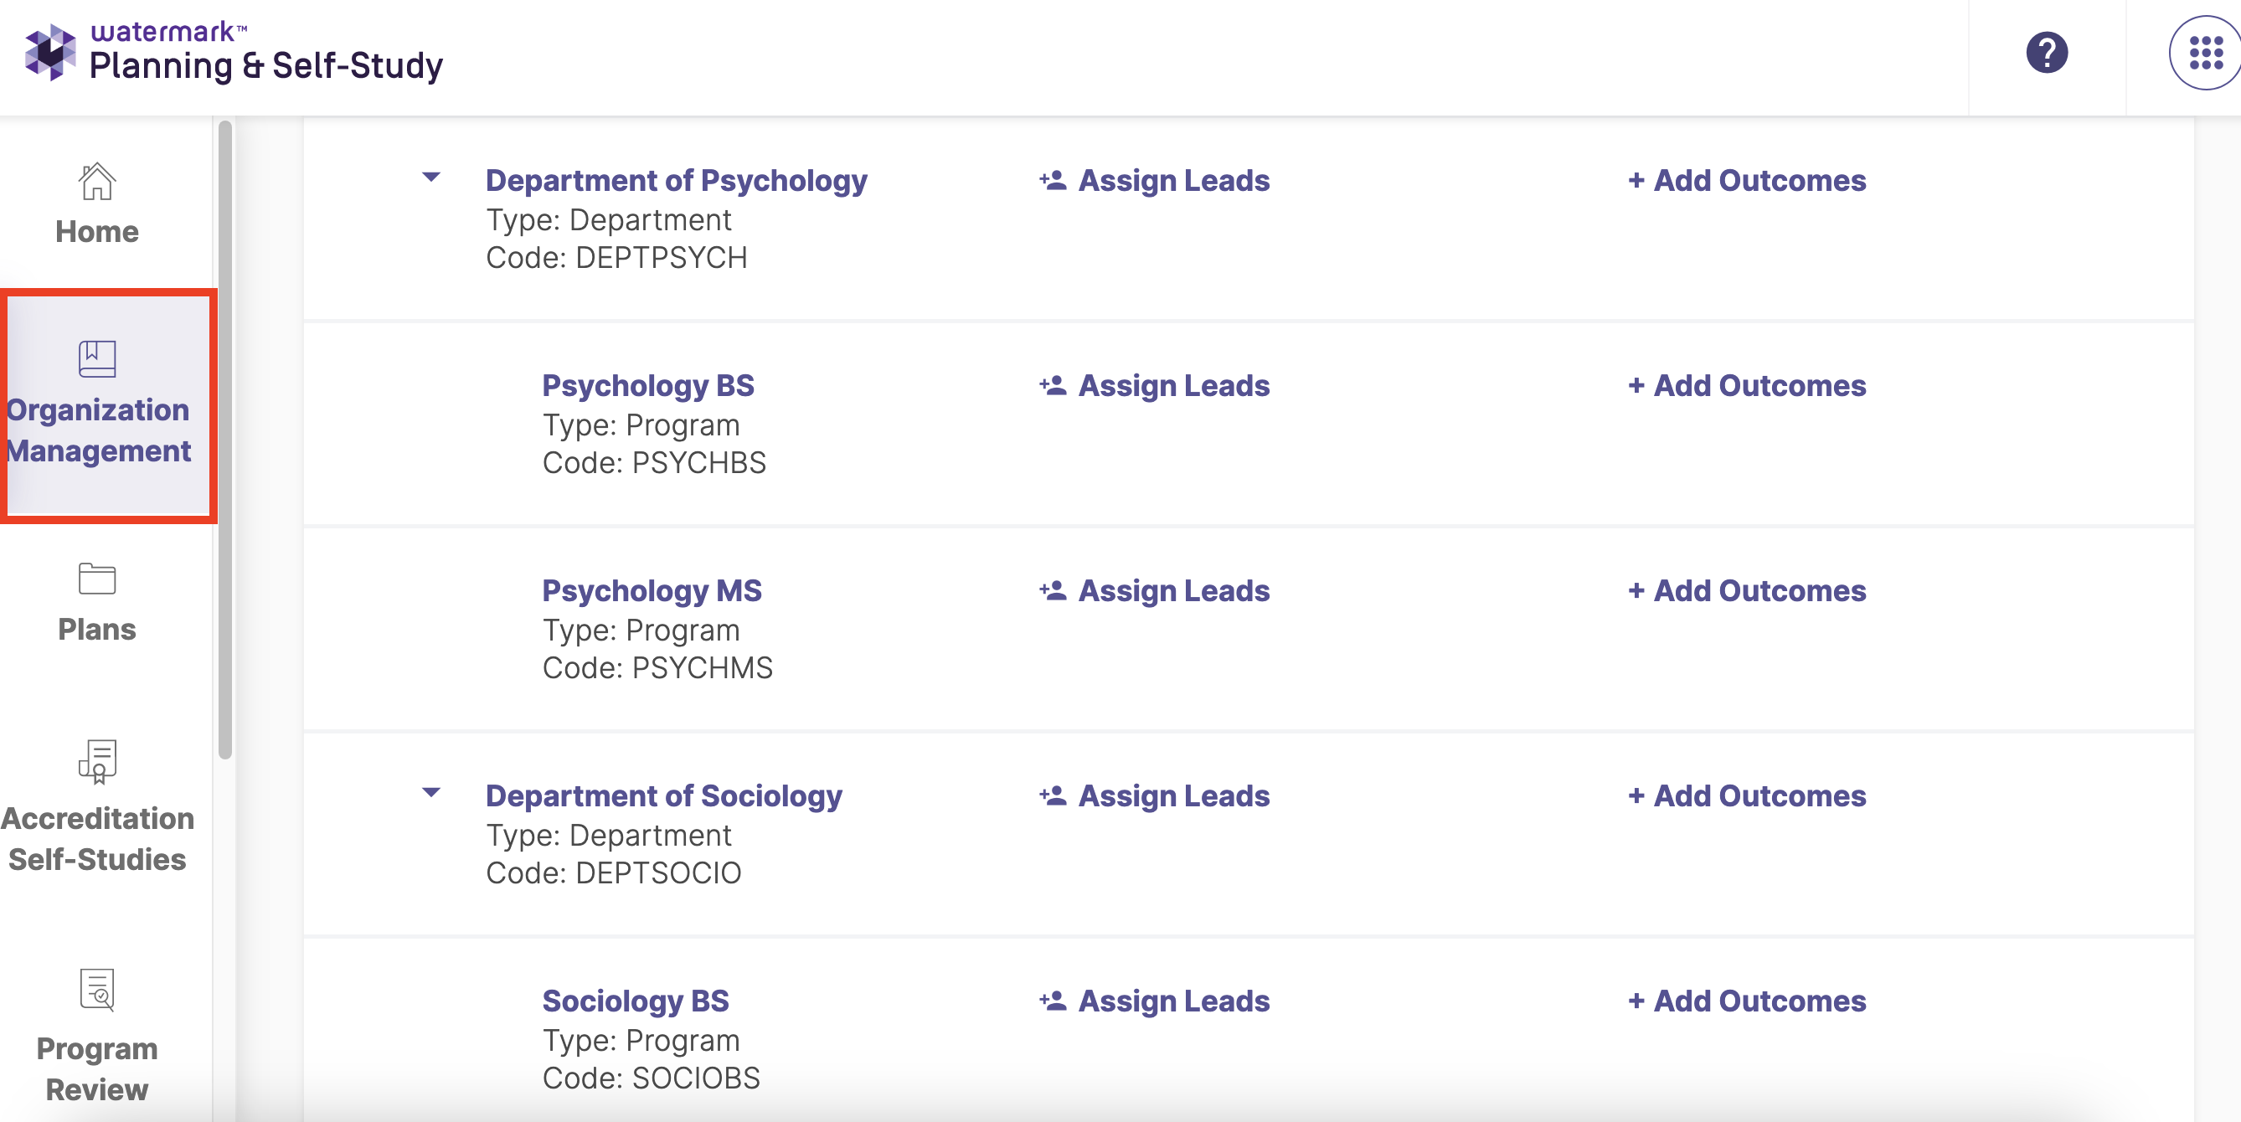Add Outcomes for Department of Sociology
Viewport: 2241px width, 1122px height.
tap(1747, 795)
